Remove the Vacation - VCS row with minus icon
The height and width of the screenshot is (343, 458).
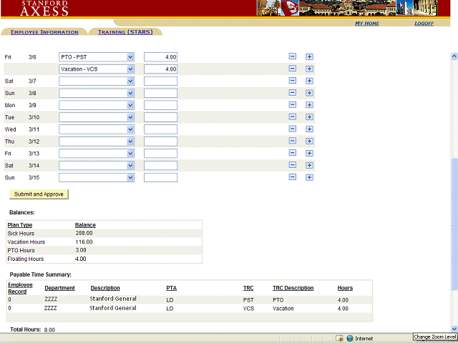(292, 69)
